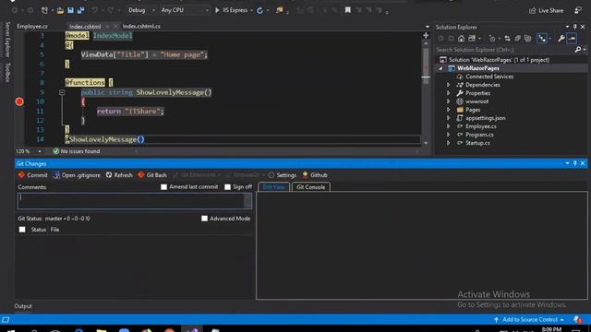This screenshot has height=332, width=591.
Task: Expand the wwwroot folder
Action: pyautogui.click(x=448, y=101)
